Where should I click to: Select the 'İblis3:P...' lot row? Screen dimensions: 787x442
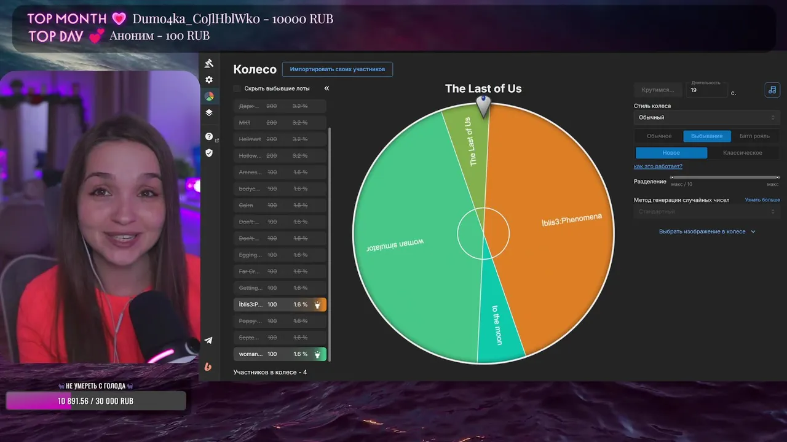click(280, 304)
